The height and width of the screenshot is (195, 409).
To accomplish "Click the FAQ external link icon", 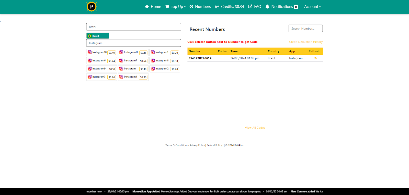I will tap(250, 6).
